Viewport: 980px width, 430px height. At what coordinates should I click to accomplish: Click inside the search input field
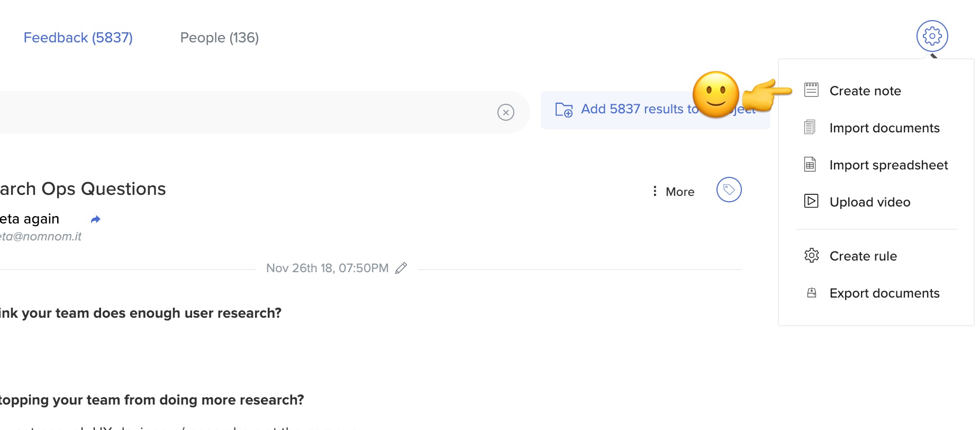[243, 112]
